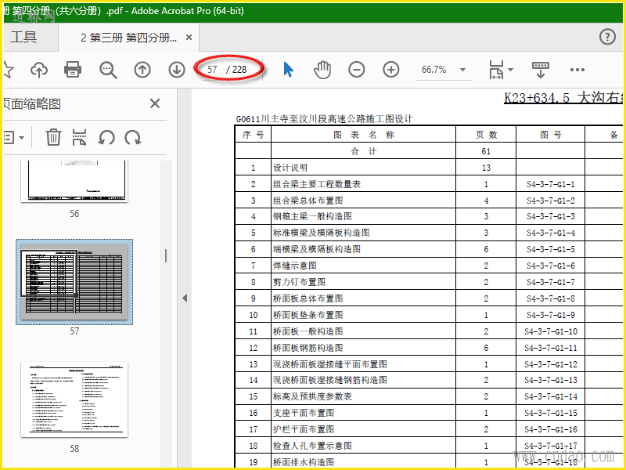Zoom in with the plus button

coord(390,70)
